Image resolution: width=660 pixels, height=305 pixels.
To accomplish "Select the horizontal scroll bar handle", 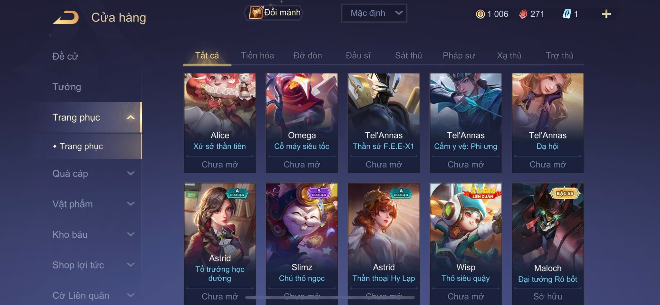I will coord(330,297).
